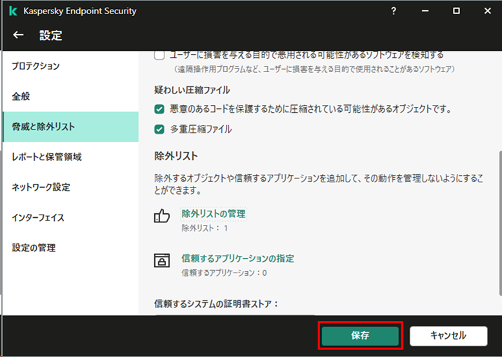The width and height of the screenshot is (502, 357).
Task: Click the Kaspersky logo icon in title bar
Action: click(x=13, y=11)
